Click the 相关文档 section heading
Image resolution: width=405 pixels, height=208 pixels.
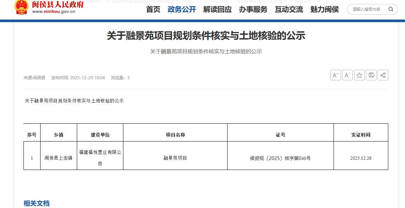37,203
